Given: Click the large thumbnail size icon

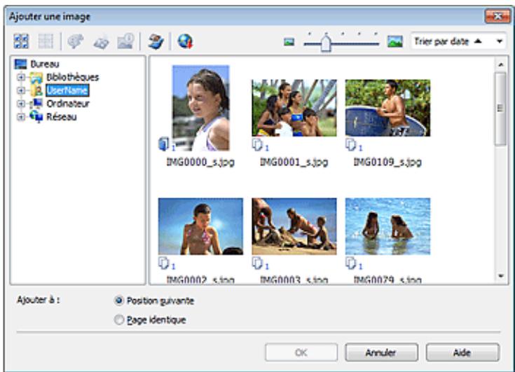Looking at the screenshot, I should (x=394, y=41).
